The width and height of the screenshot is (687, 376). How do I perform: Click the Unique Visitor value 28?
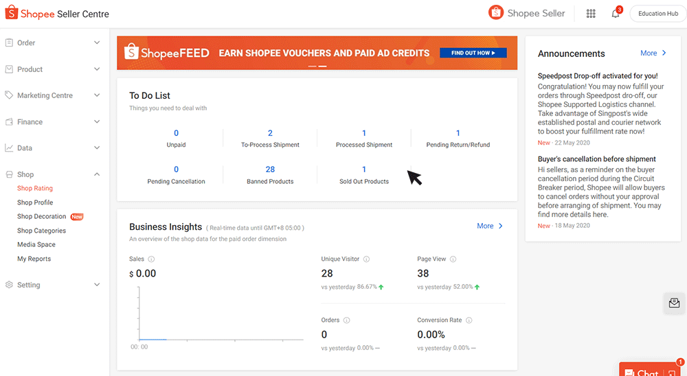click(x=327, y=274)
